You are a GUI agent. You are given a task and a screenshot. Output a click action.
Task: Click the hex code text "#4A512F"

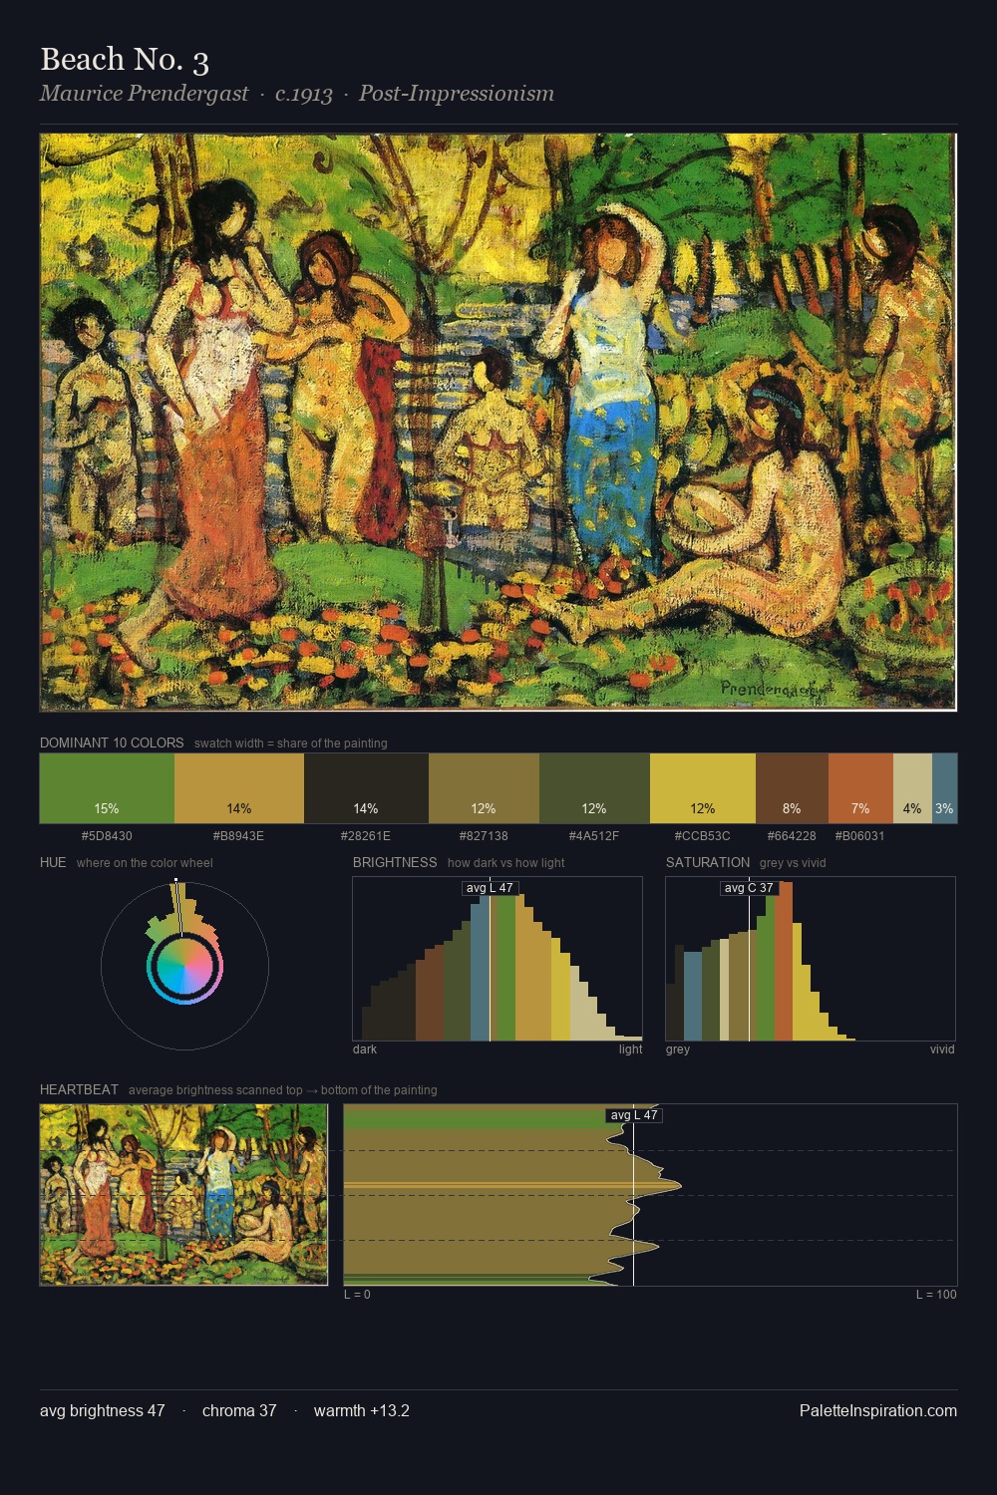594,836
